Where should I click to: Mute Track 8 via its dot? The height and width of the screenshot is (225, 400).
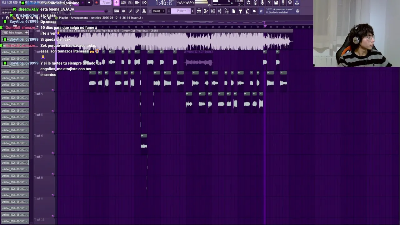click(x=53, y=195)
